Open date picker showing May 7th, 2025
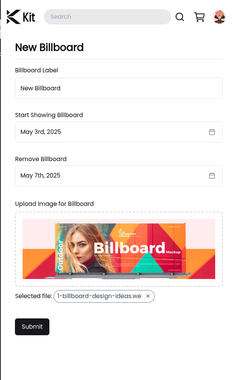Image resolution: width=237 pixels, height=380 pixels. [111, 176]
